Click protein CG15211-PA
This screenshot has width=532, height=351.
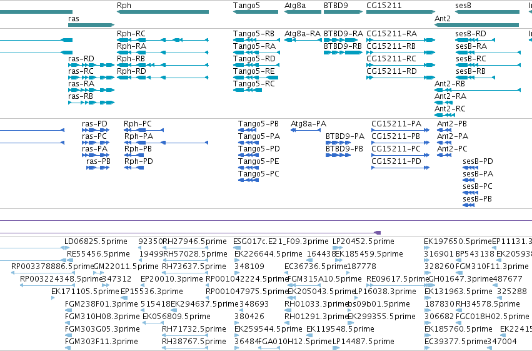tap(396, 124)
